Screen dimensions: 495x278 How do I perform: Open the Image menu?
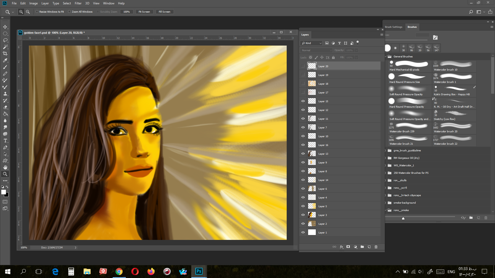pos(34,3)
